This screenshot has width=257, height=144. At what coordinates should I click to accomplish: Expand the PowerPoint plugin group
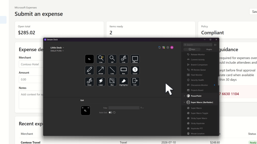(x=184, y=96)
